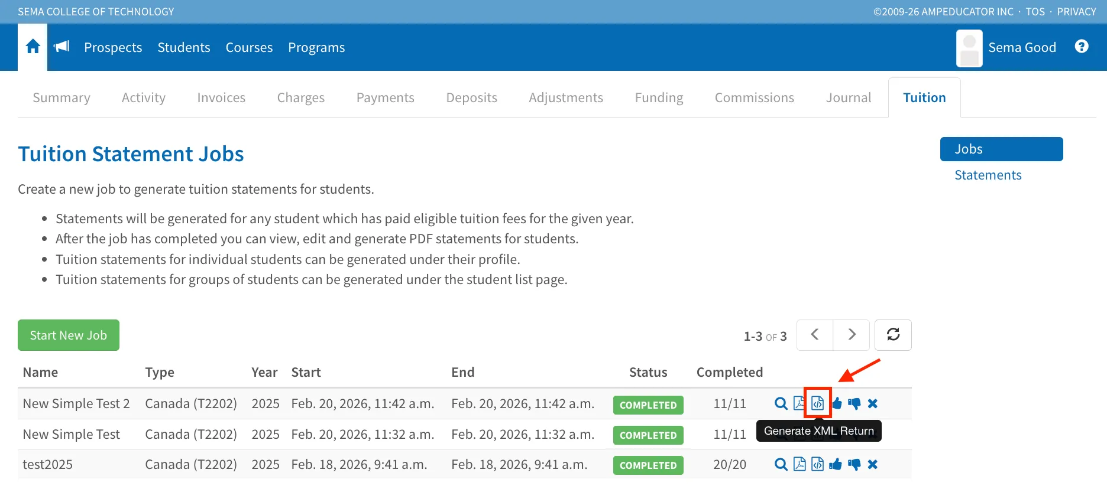Generate XML return for test2025 job

[x=817, y=464]
